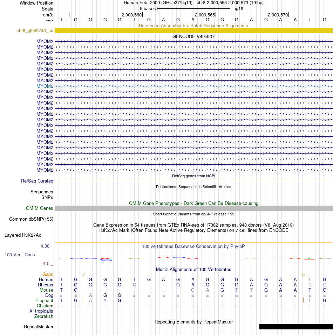Image resolution: width=333 pixels, height=335 pixels.
Task: Click the RefSeq genes from NCBI title
Action: coord(193,176)
